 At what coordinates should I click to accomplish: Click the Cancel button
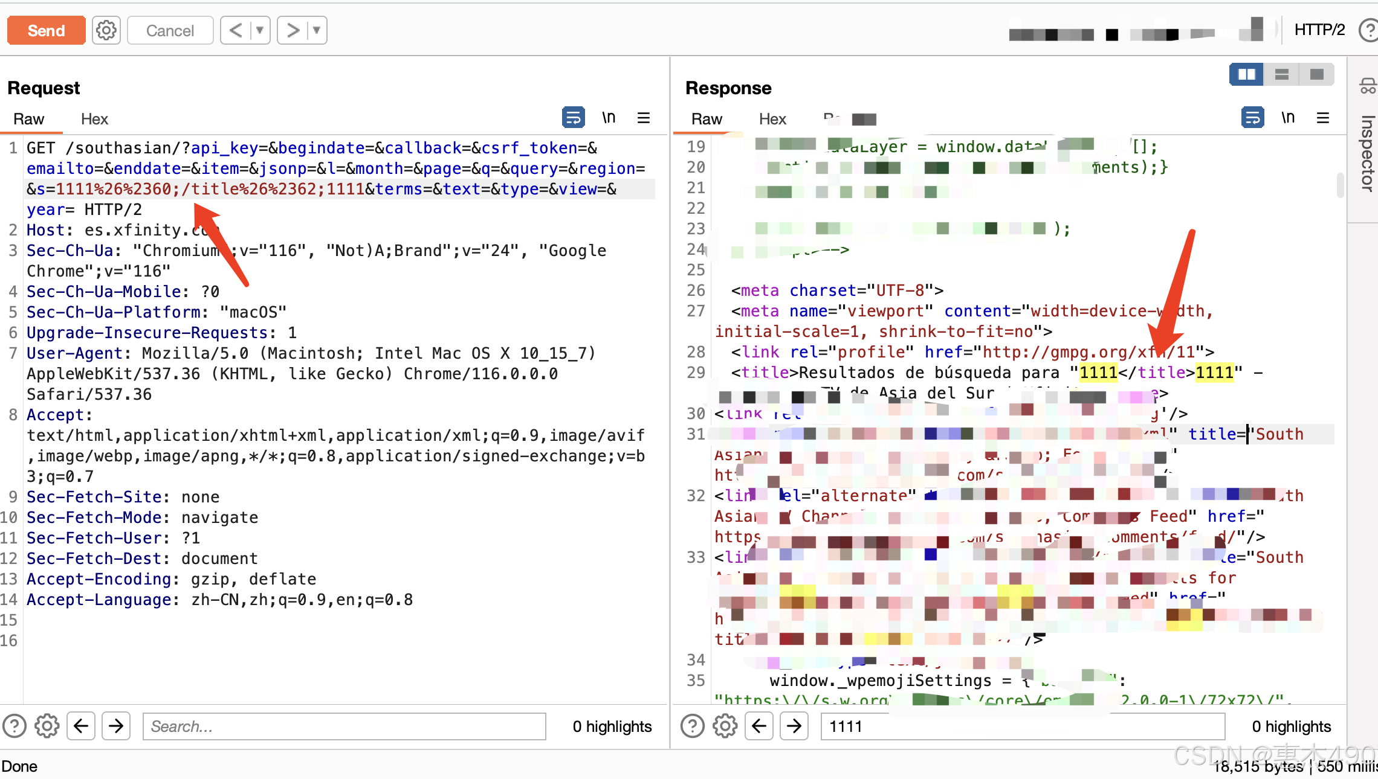click(x=170, y=30)
